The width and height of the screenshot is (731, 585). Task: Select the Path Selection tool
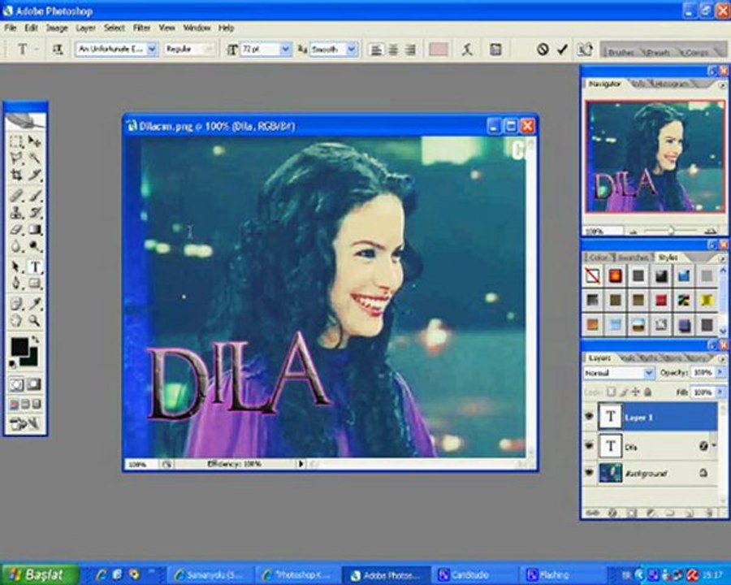click(16, 266)
